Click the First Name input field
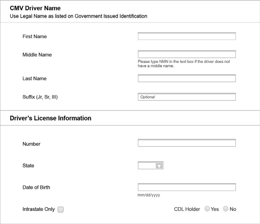Image resolution: width=260 pixels, height=224 pixels. [x=187, y=36]
